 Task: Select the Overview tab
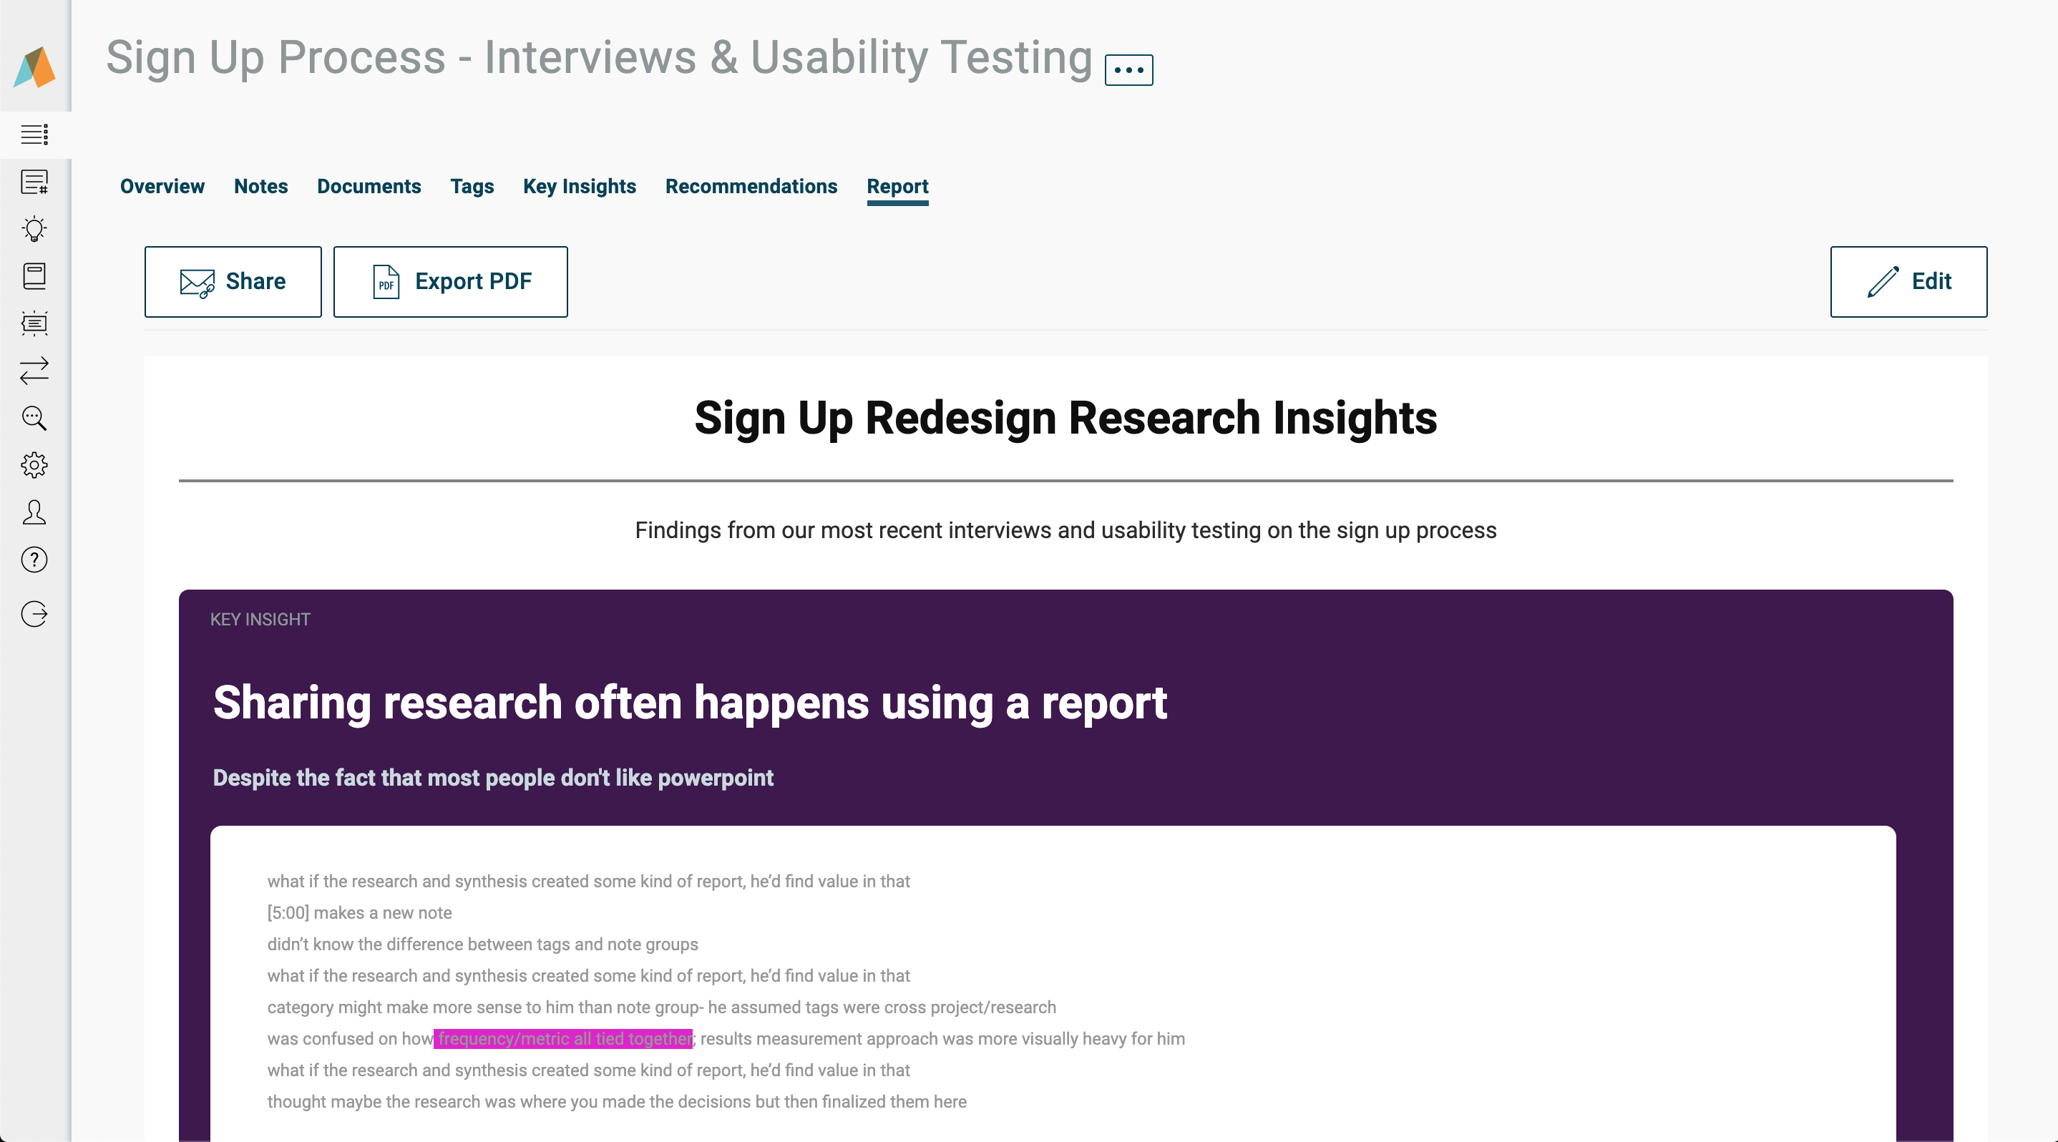(162, 187)
